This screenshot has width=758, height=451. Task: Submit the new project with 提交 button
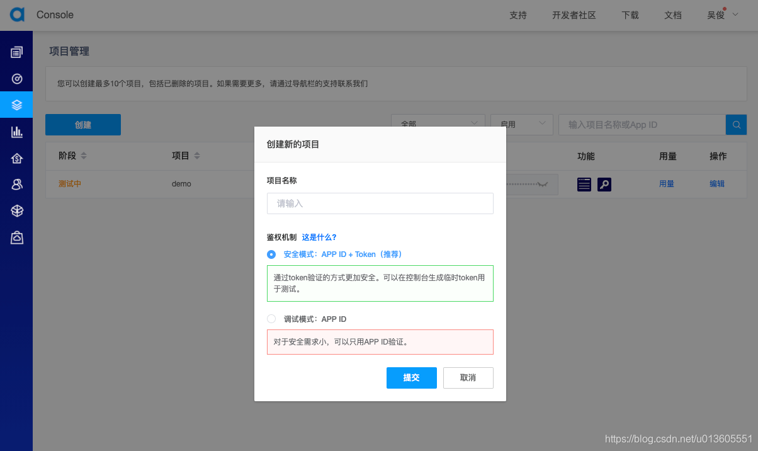(x=411, y=377)
